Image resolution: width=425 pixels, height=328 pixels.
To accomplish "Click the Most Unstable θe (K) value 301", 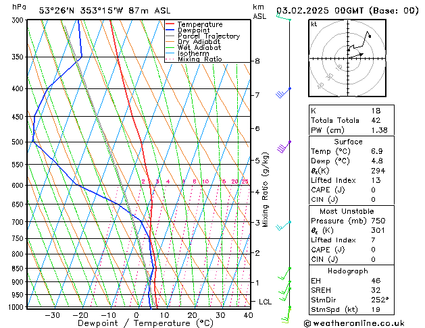I will 378,230.
